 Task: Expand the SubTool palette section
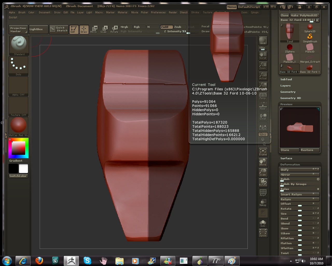[x=286, y=79]
